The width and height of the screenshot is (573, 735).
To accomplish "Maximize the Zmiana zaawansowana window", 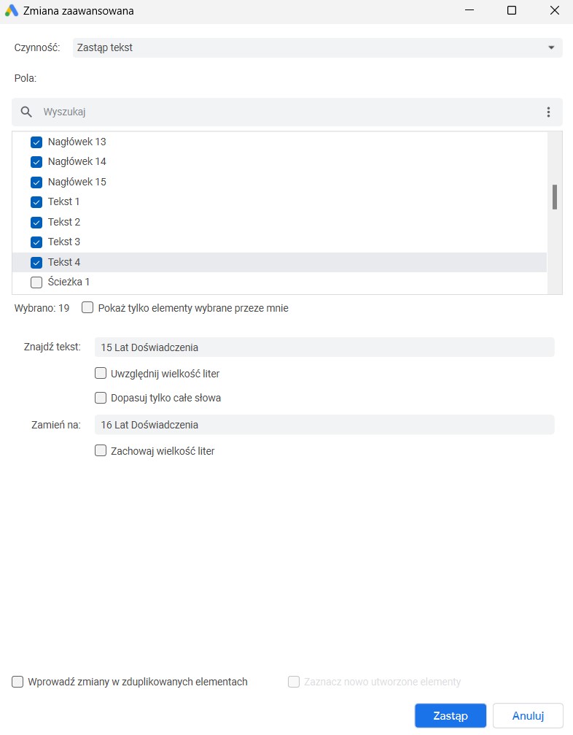I will (512, 10).
